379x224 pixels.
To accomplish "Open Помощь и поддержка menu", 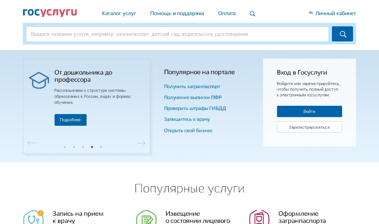I will point(177,13).
